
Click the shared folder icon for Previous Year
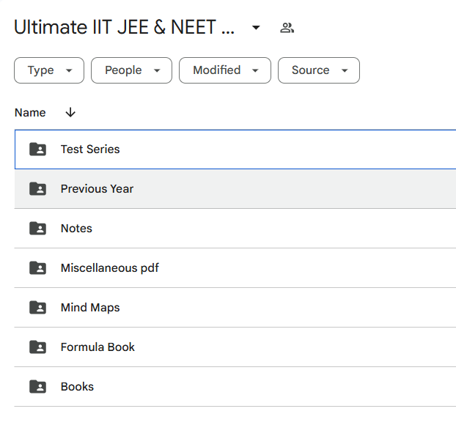tap(37, 188)
